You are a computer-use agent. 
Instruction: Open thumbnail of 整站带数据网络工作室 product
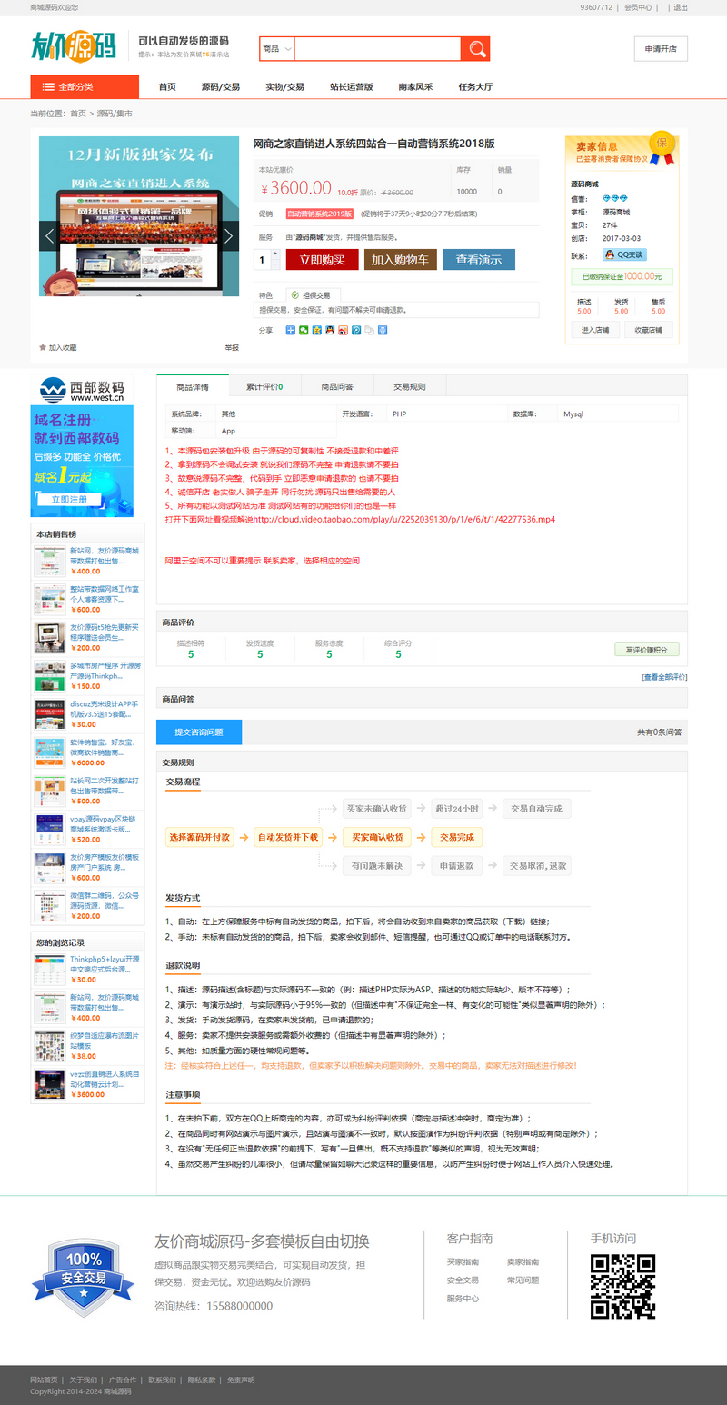[x=50, y=601]
